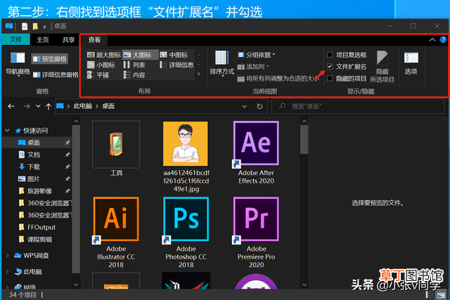The image size is (450, 300).
Task: Select Content (内容) layout
Action: (134, 75)
